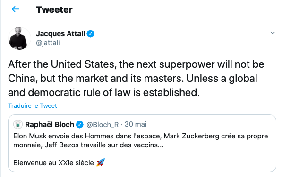Click the main tweet text about superpower
Image resolution: width=282 pixels, height=177 pixels.
coord(136,78)
